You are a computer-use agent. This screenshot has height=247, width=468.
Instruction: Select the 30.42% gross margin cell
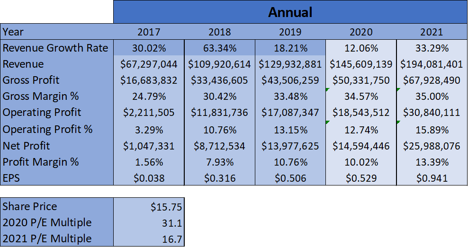(x=220, y=96)
